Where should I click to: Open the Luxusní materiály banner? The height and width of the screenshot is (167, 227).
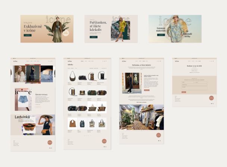(x=175, y=29)
